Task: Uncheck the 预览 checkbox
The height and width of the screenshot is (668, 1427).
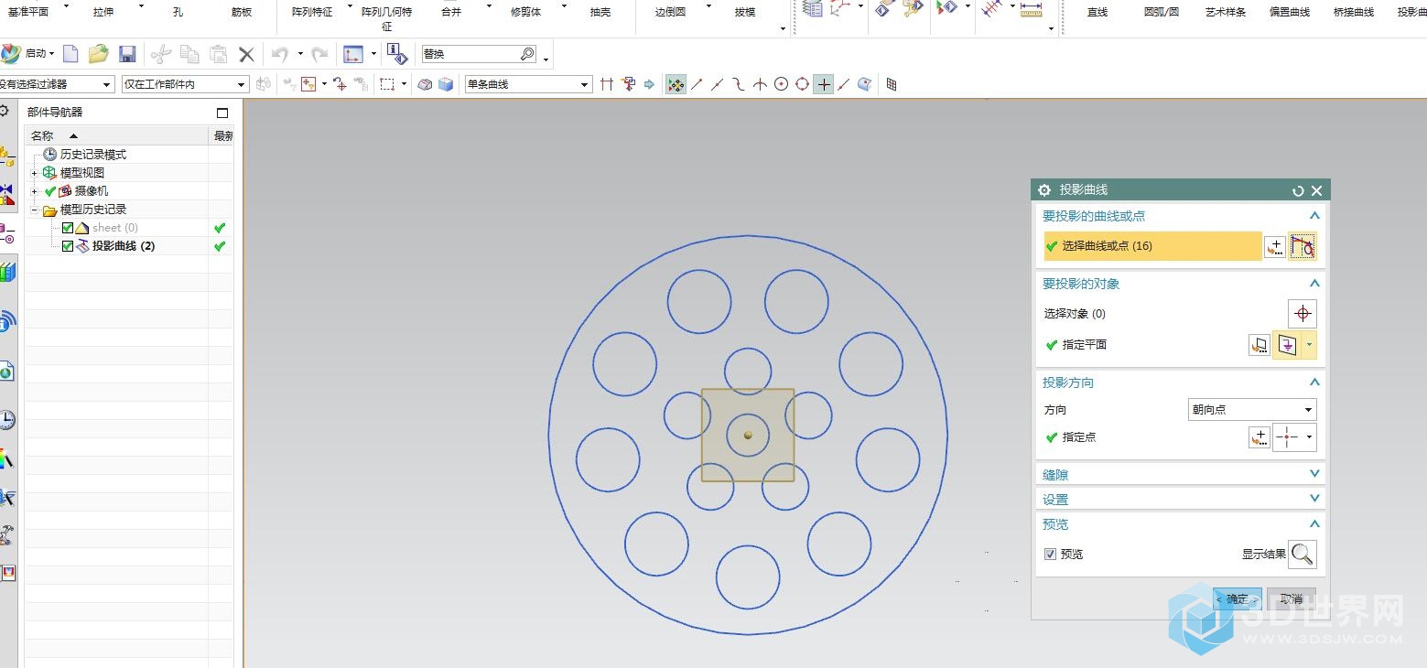Action: pyautogui.click(x=1050, y=555)
